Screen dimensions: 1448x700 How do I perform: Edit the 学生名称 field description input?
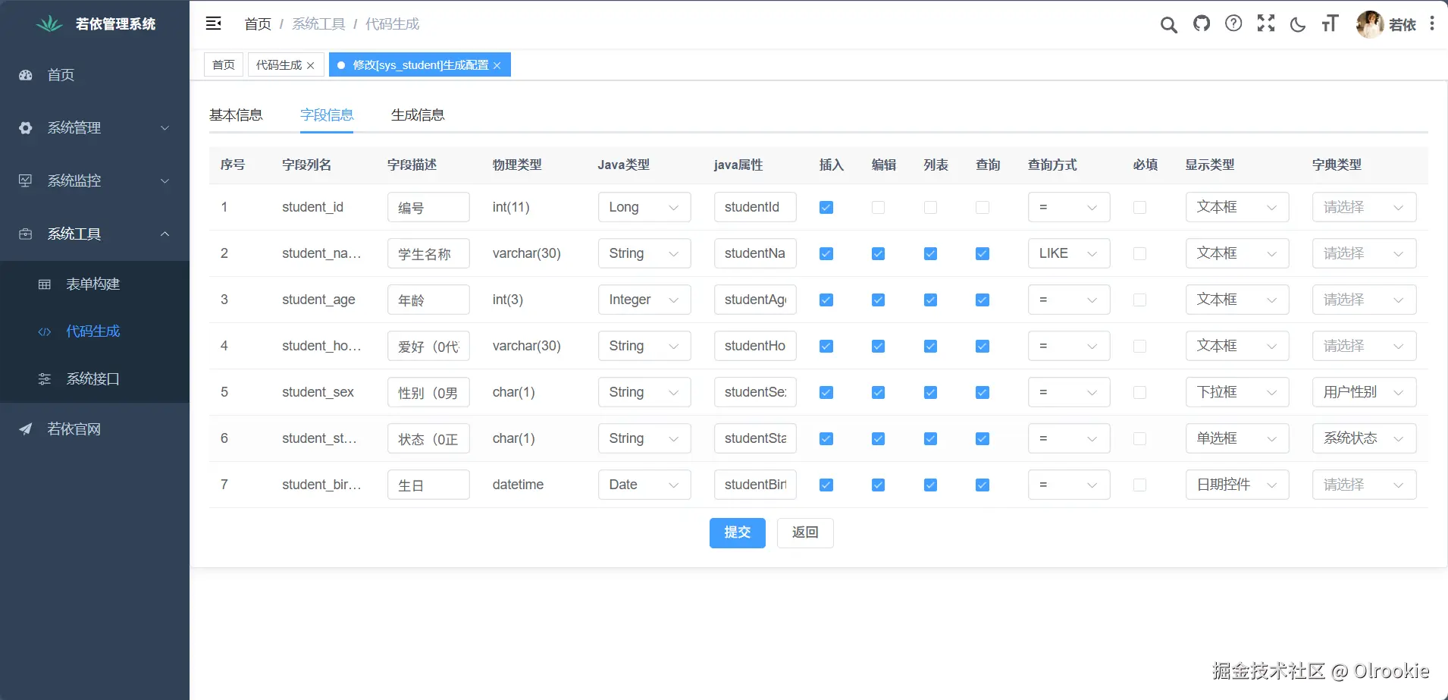coord(428,253)
